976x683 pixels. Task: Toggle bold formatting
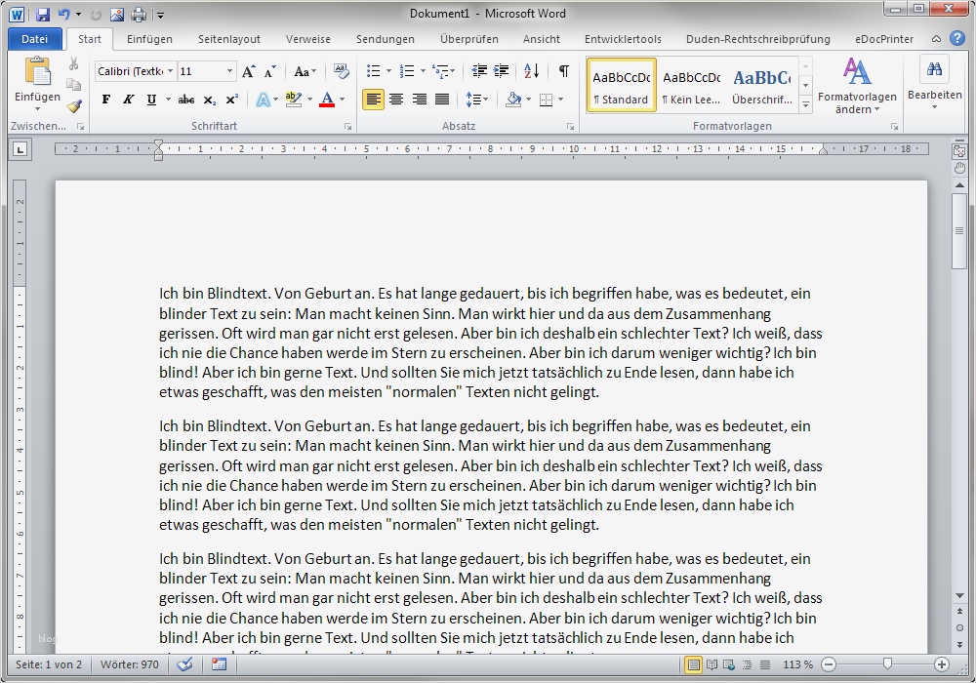click(x=105, y=99)
